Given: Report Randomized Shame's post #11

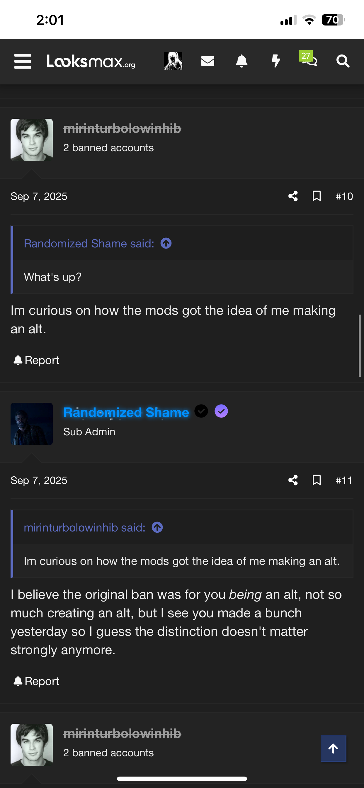Looking at the screenshot, I should point(36,681).
